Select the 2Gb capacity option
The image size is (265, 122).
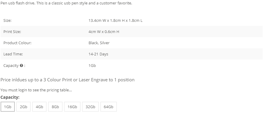tap(24, 107)
